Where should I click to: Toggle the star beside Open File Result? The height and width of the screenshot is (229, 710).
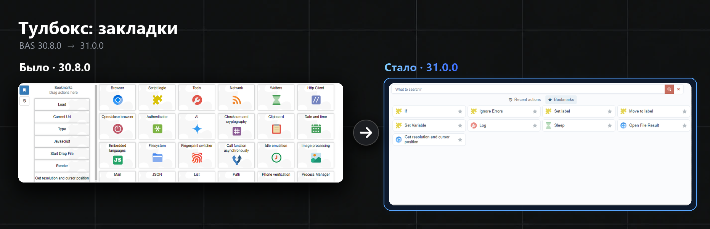[x=684, y=125]
